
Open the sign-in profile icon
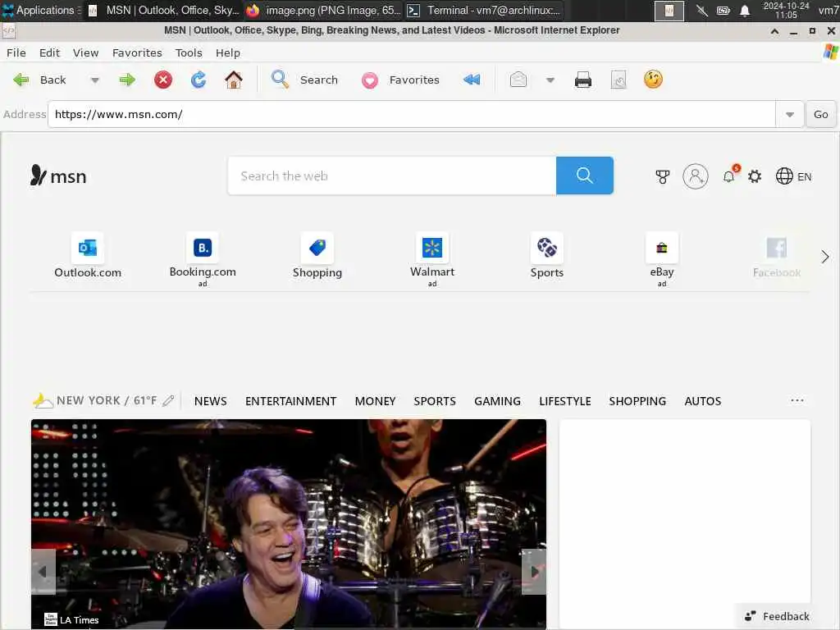pyautogui.click(x=696, y=176)
